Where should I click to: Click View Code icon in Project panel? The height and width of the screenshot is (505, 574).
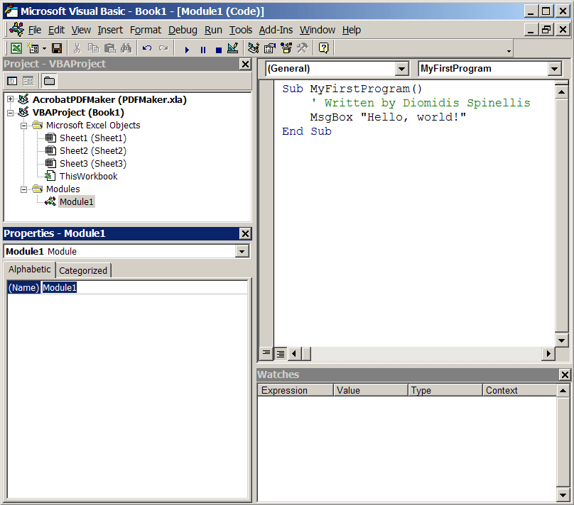(x=12, y=81)
